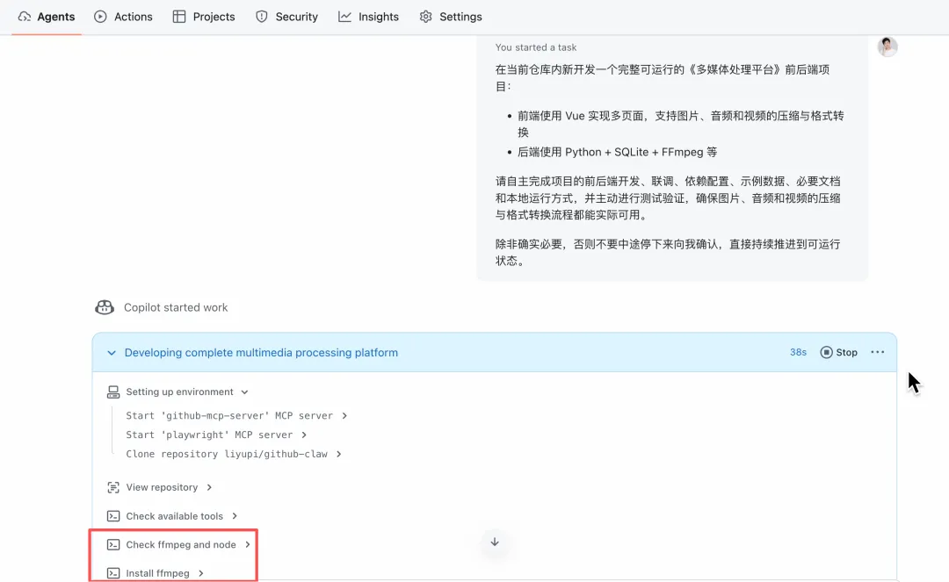Click the Install ffmpeg terminal icon
This screenshot has height=582, width=949.
(x=112, y=573)
